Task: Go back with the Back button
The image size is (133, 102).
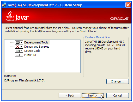Action: (x=70, y=95)
